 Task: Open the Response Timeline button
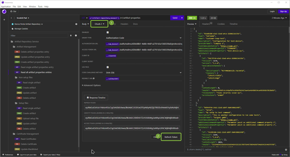(96, 97)
